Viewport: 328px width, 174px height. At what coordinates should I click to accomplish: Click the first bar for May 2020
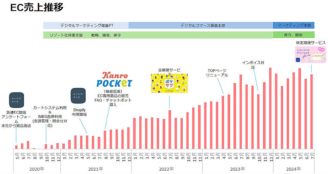(x=16, y=147)
